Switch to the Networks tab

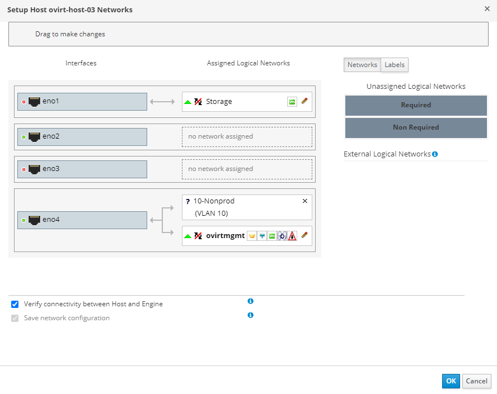[362, 65]
